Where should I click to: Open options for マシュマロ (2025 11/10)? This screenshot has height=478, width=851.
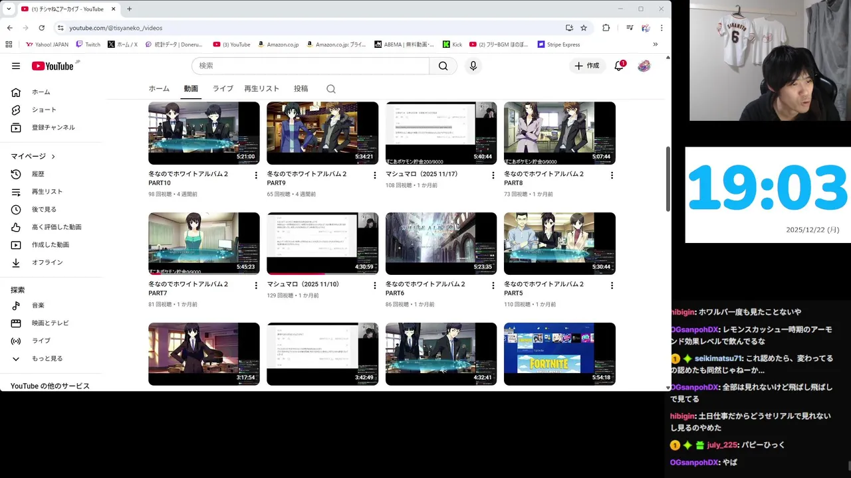[374, 285]
